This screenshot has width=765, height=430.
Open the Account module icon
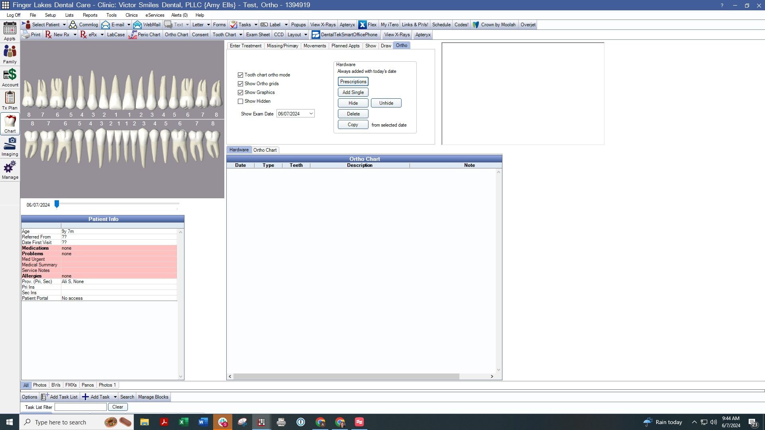click(x=10, y=77)
